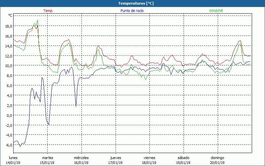265x166 pixels.
Task: Click the '0,0' y-axis value
Action: click(x=10, y=115)
